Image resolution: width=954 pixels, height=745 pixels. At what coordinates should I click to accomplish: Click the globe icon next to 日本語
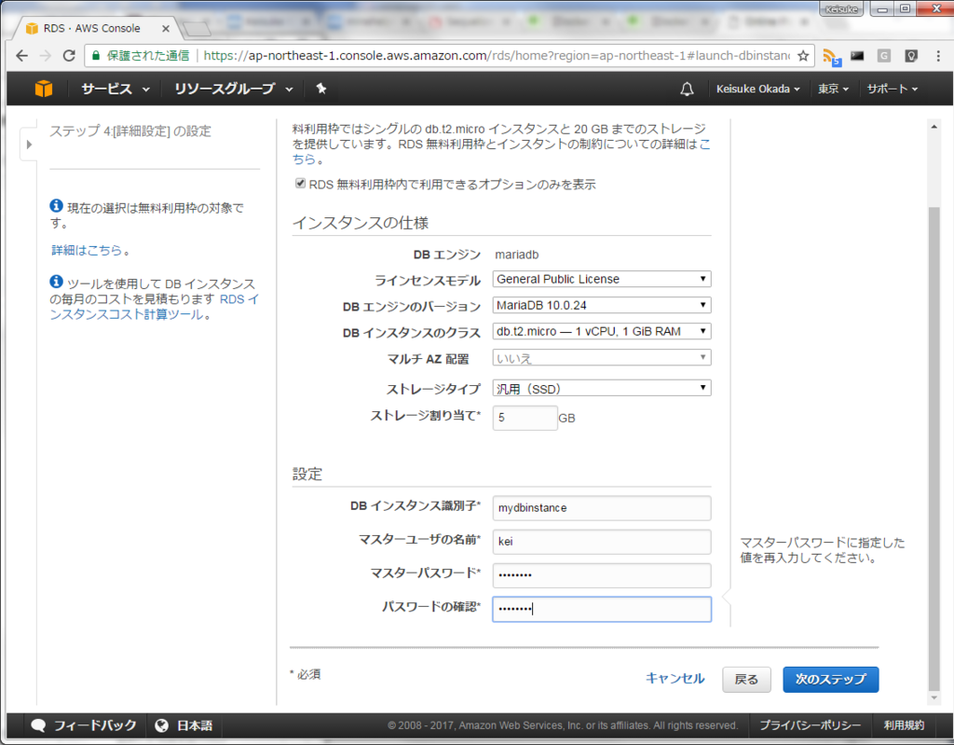pos(161,724)
